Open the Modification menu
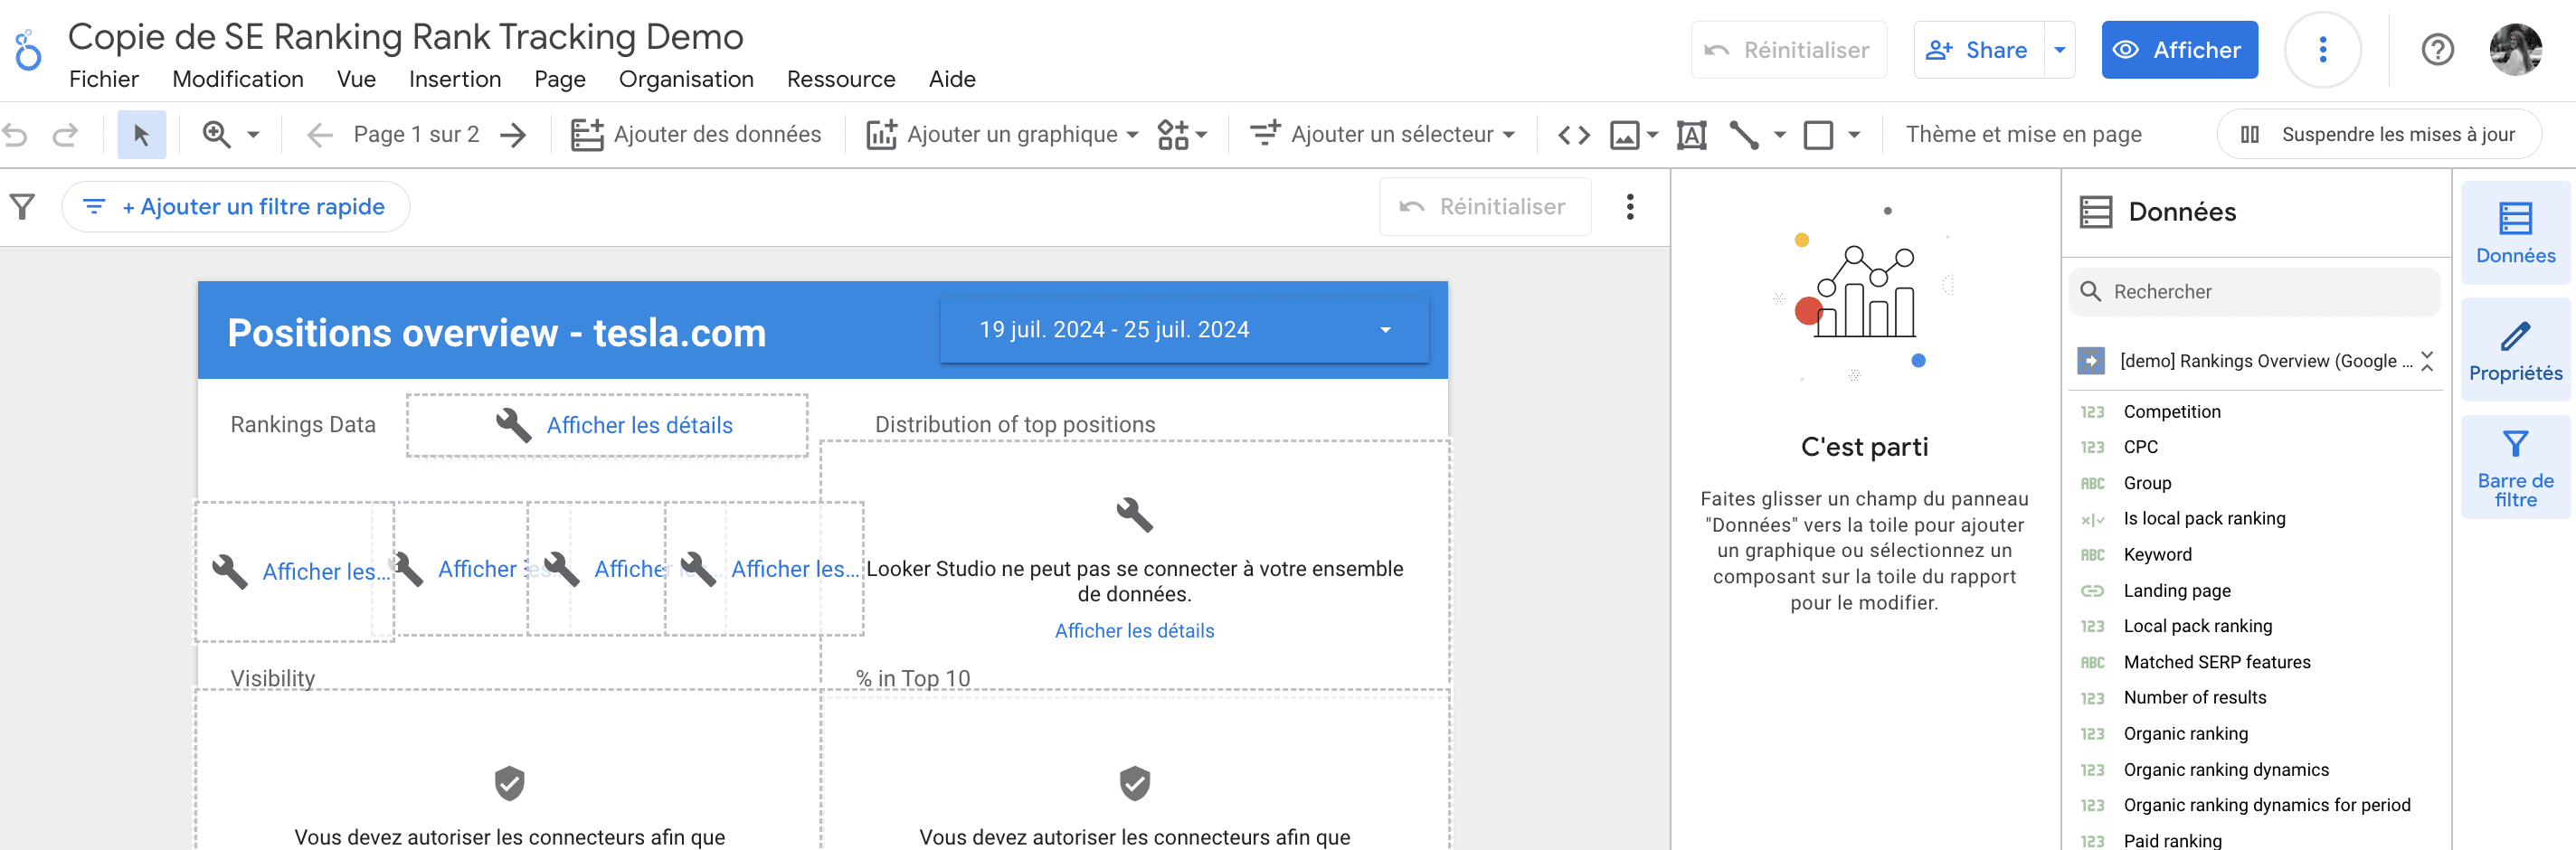2576x850 pixels. [238, 79]
